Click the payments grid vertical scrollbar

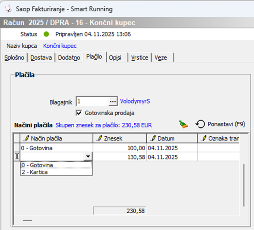(x=244, y=185)
